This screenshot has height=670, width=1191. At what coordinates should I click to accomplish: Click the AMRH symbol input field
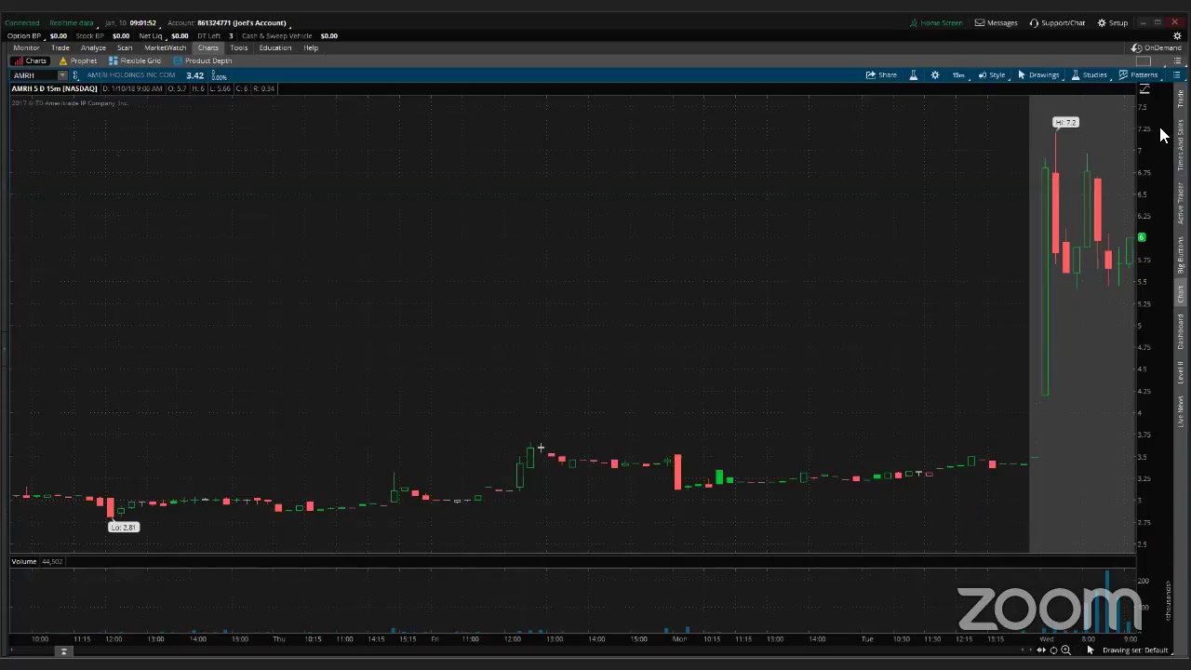[34, 75]
